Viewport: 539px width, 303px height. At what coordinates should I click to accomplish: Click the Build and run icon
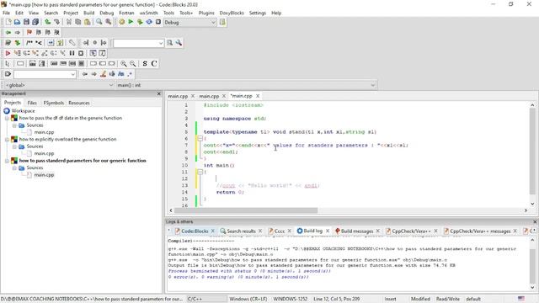140,22
